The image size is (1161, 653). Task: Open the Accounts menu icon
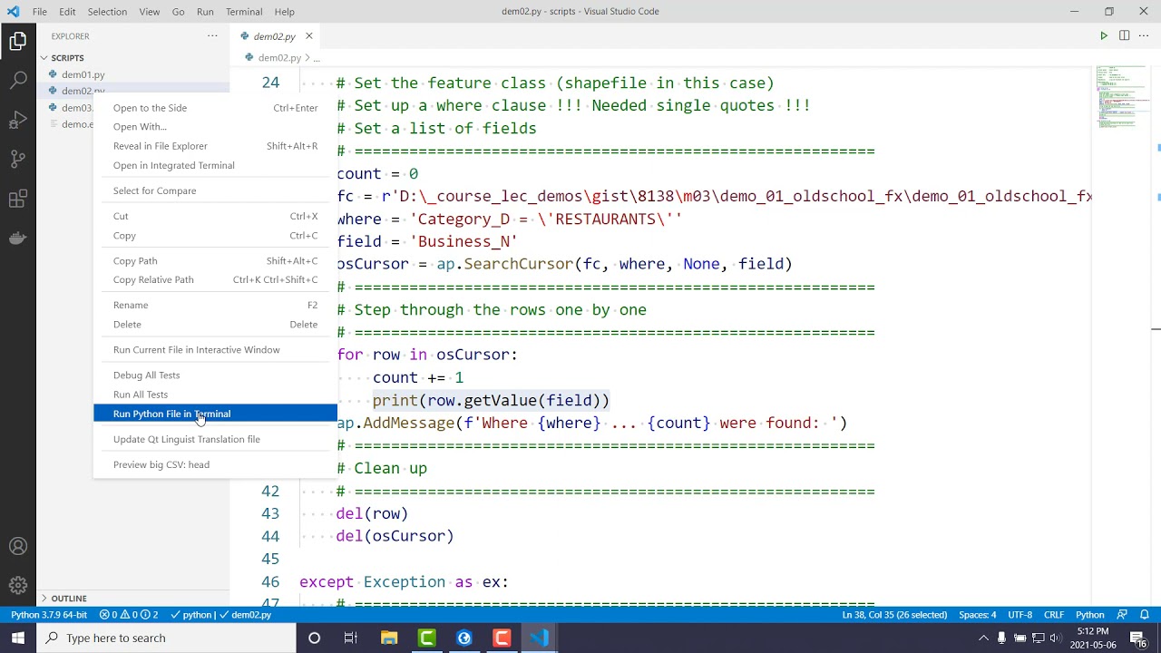click(x=18, y=547)
